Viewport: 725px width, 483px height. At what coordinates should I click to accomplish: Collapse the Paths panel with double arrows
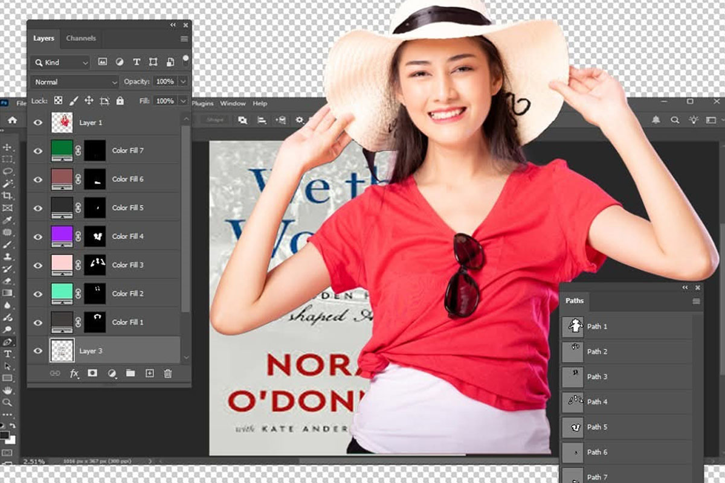[686, 287]
